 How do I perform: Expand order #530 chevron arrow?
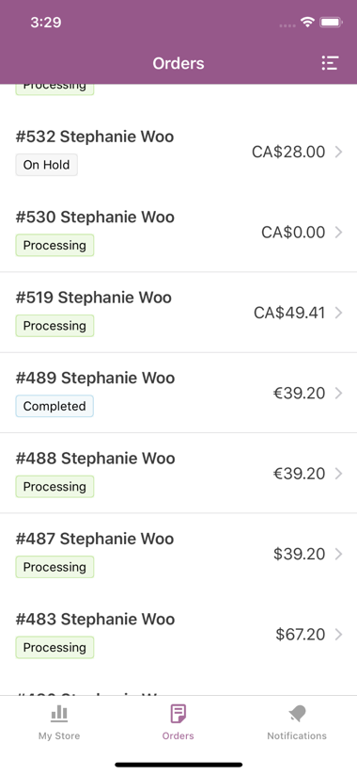click(338, 233)
